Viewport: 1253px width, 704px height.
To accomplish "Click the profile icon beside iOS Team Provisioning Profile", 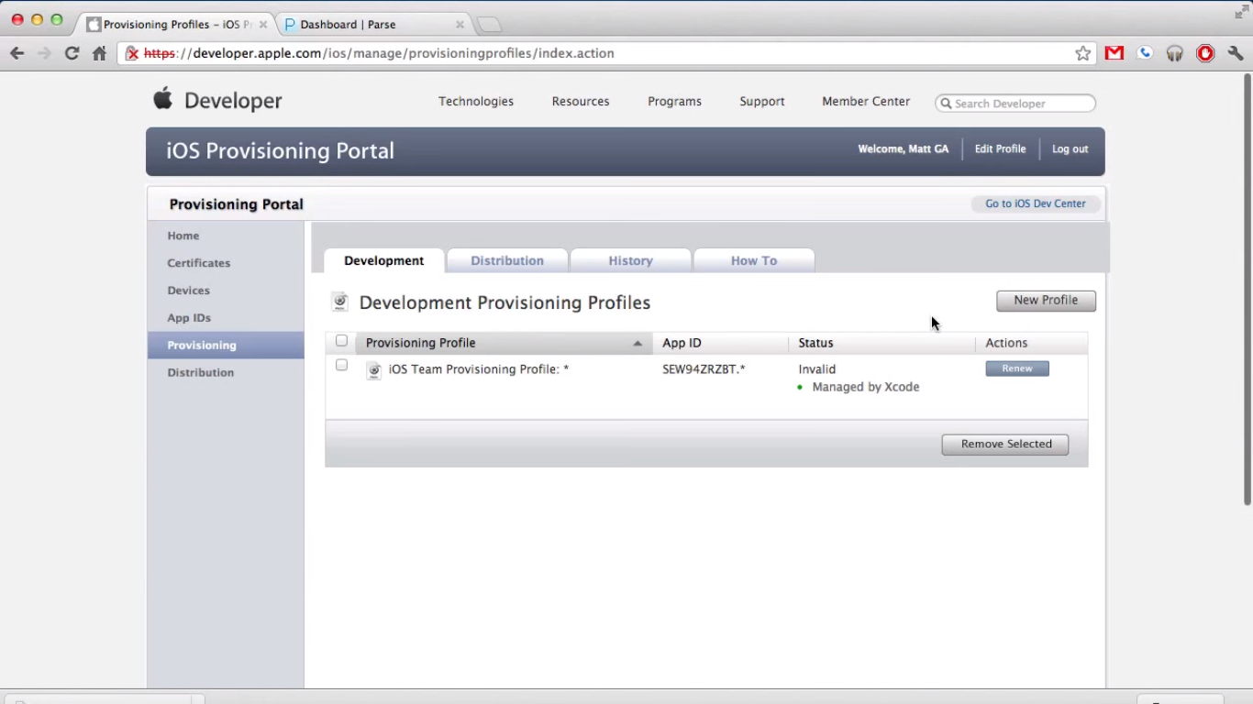I will pos(373,370).
